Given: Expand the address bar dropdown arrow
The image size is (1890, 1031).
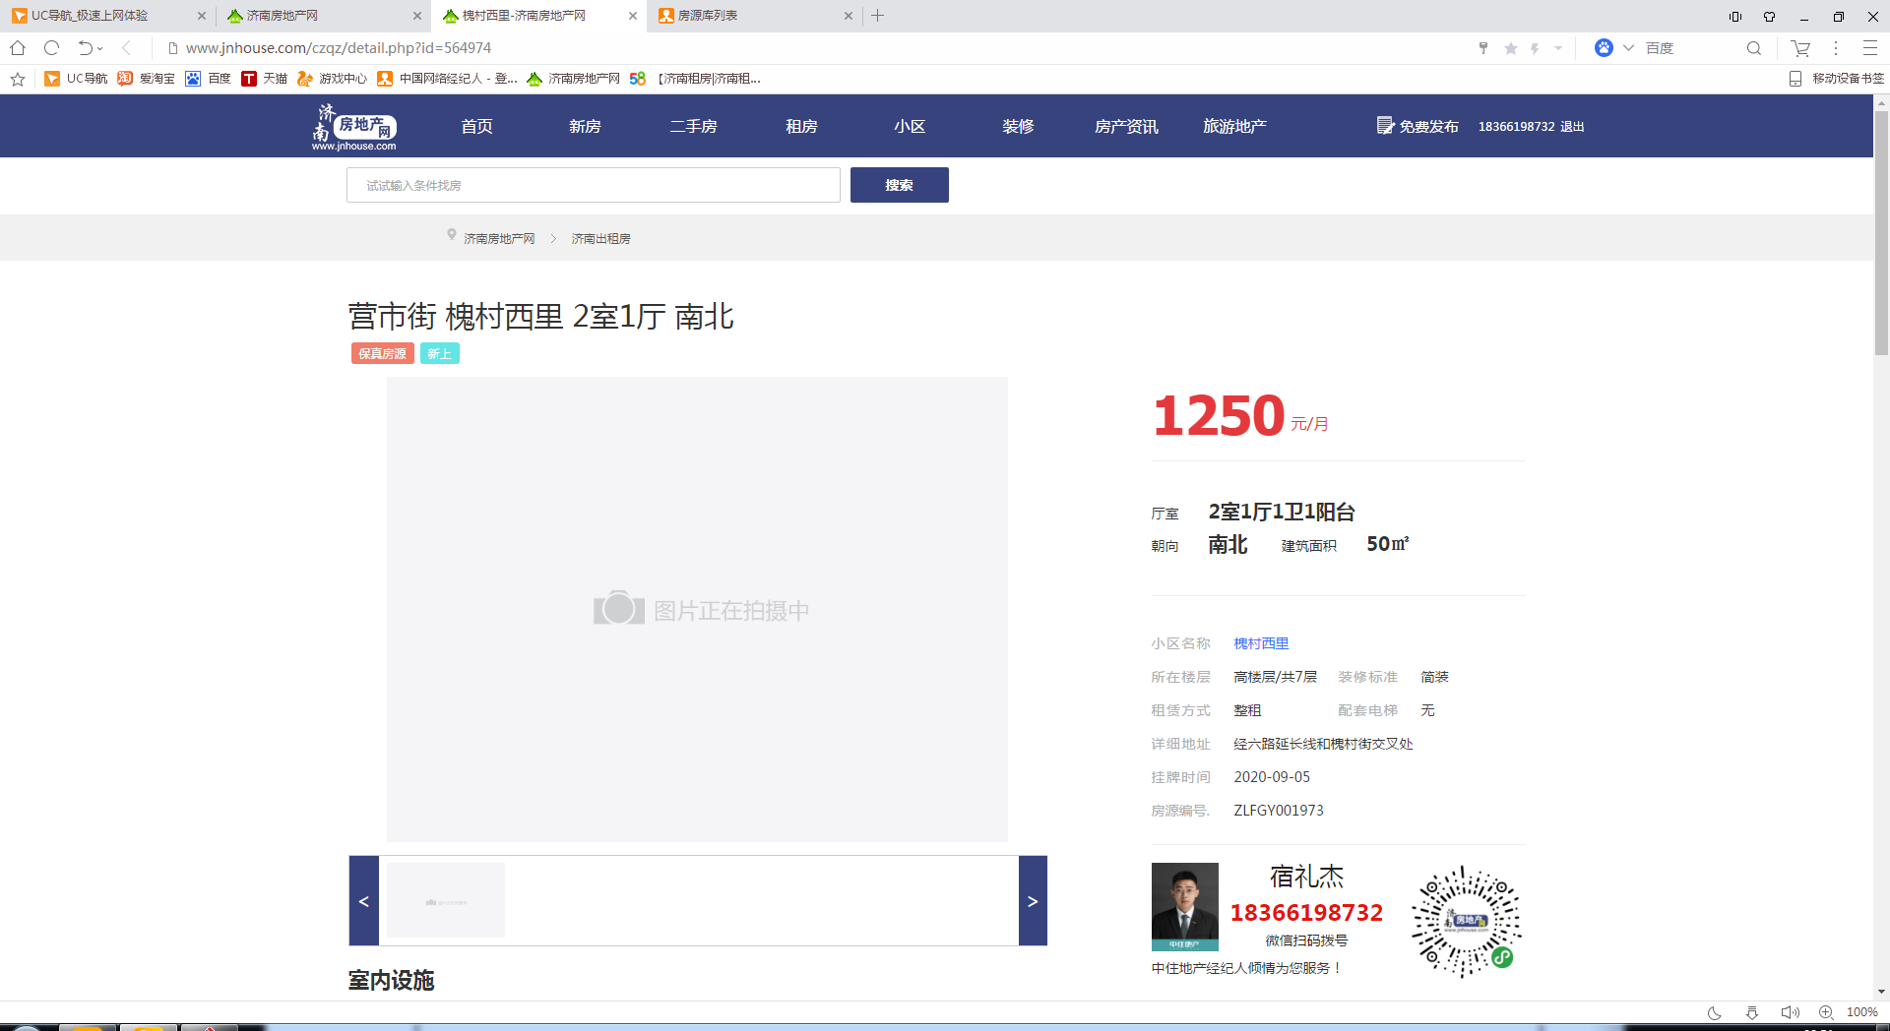Looking at the screenshot, I should (x=1558, y=48).
